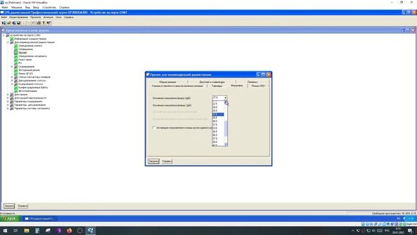417x235 pixels.
Task: Click 'Справка' button in the dialog
Action: pos(167,161)
